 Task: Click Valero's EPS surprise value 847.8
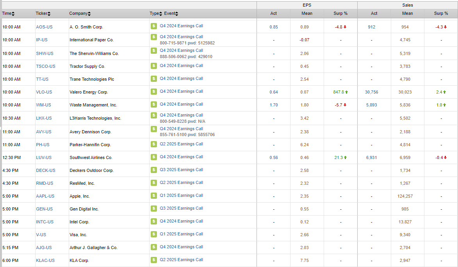(x=339, y=92)
